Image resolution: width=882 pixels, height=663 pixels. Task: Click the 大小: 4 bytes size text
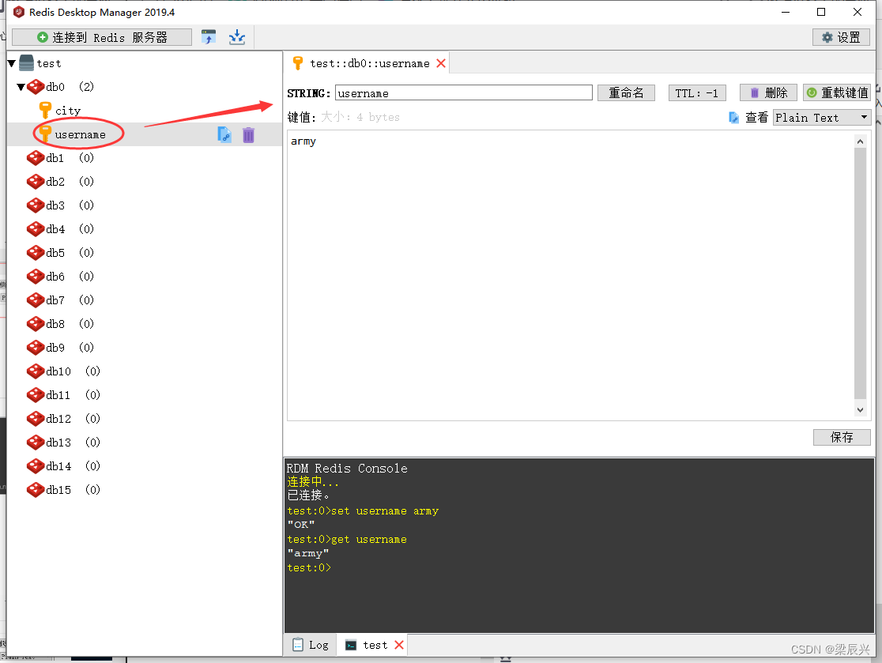pos(360,117)
